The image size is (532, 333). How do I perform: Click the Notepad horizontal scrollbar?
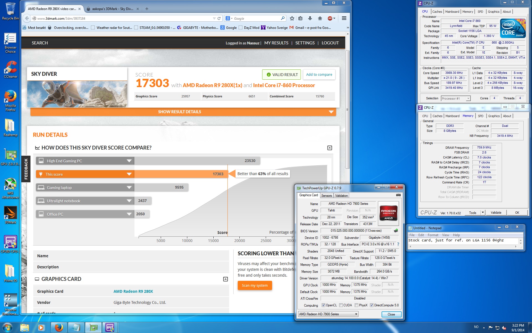[x=463, y=246]
